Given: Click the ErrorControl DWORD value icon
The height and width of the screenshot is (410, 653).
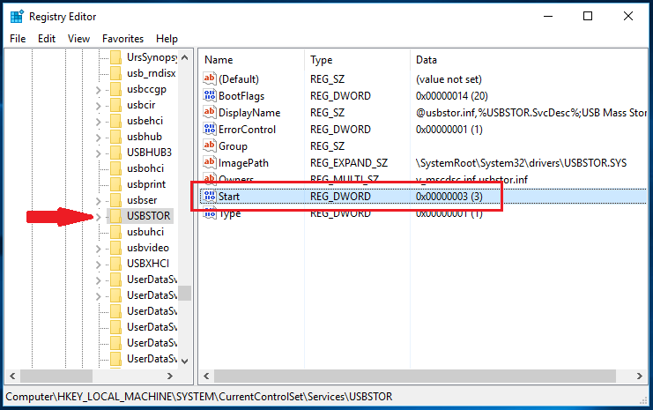Looking at the screenshot, I should click(210, 129).
